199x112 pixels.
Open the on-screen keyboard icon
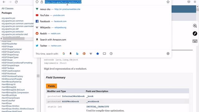point(195,41)
